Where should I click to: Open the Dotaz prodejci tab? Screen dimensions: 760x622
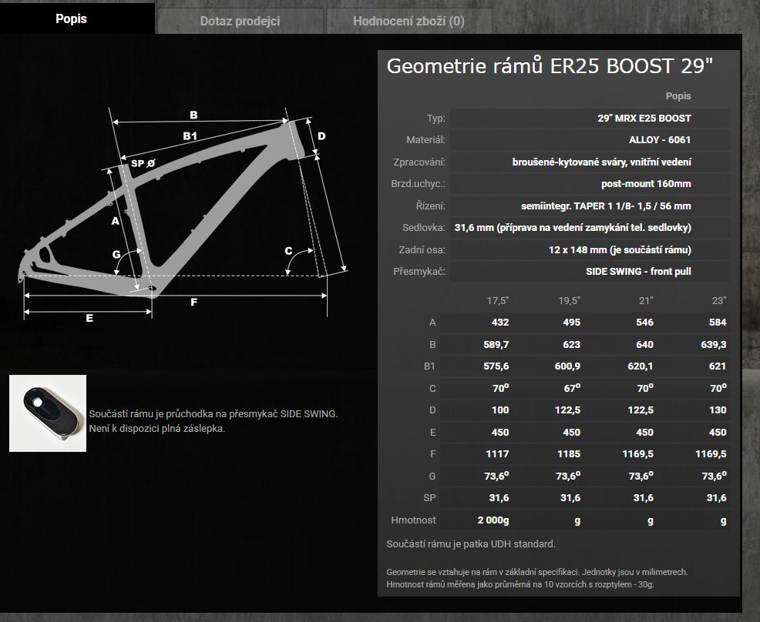(240, 21)
